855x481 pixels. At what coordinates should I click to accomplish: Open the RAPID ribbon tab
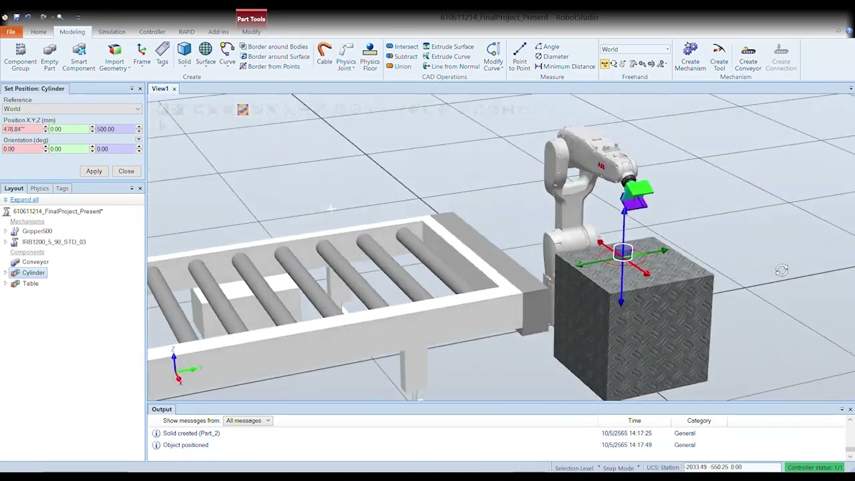(186, 32)
